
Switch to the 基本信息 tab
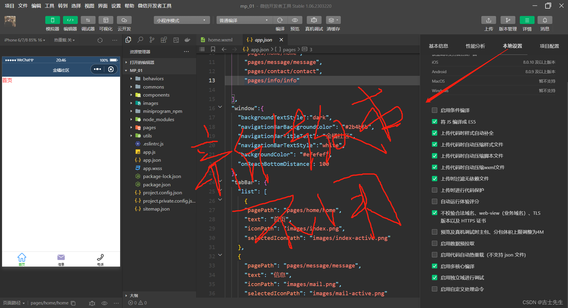[438, 46]
